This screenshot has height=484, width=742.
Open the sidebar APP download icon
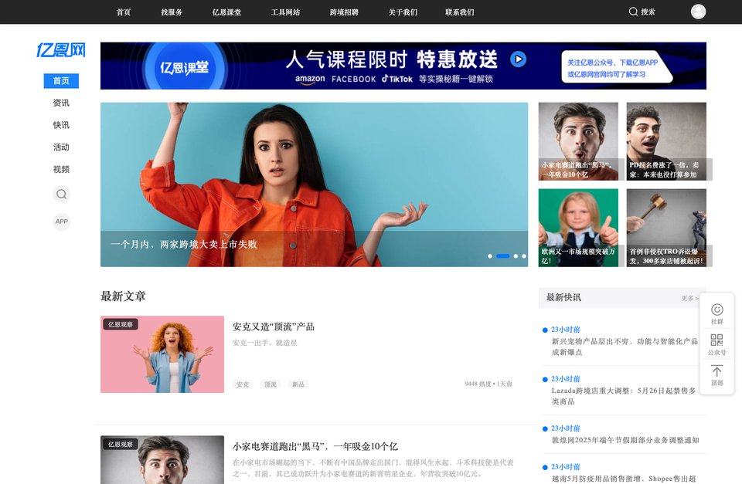pos(62,222)
